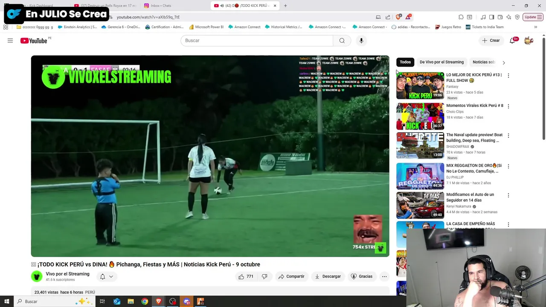
Task: Dislike the video with thumbs-down
Action: point(264,276)
